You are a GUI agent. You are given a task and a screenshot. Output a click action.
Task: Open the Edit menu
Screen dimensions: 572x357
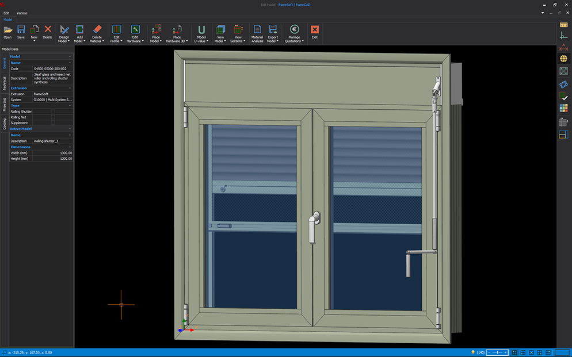pos(6,13)
